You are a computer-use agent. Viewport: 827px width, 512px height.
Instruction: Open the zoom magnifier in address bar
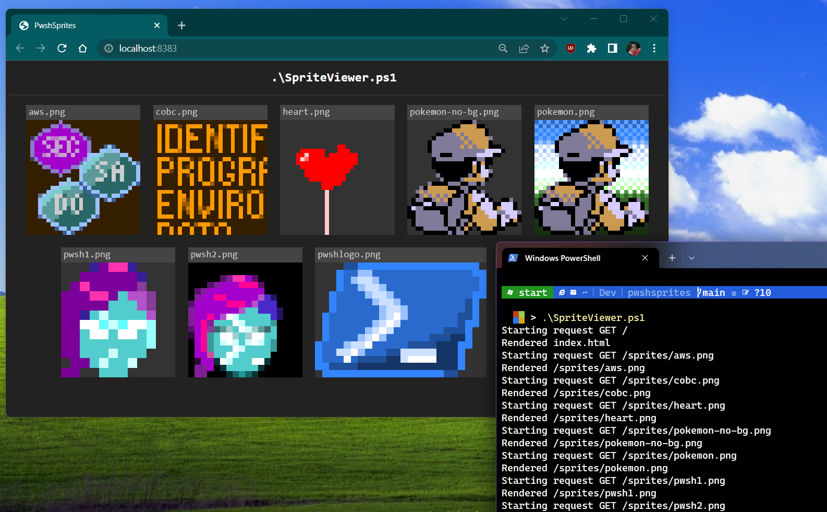pos(503,48)
